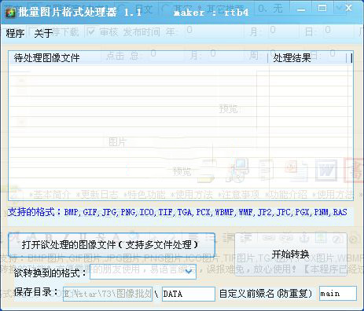Click the 保存目录 path field
The width and height of the screenshot is (364, 311).
click(x=108, y=294)
